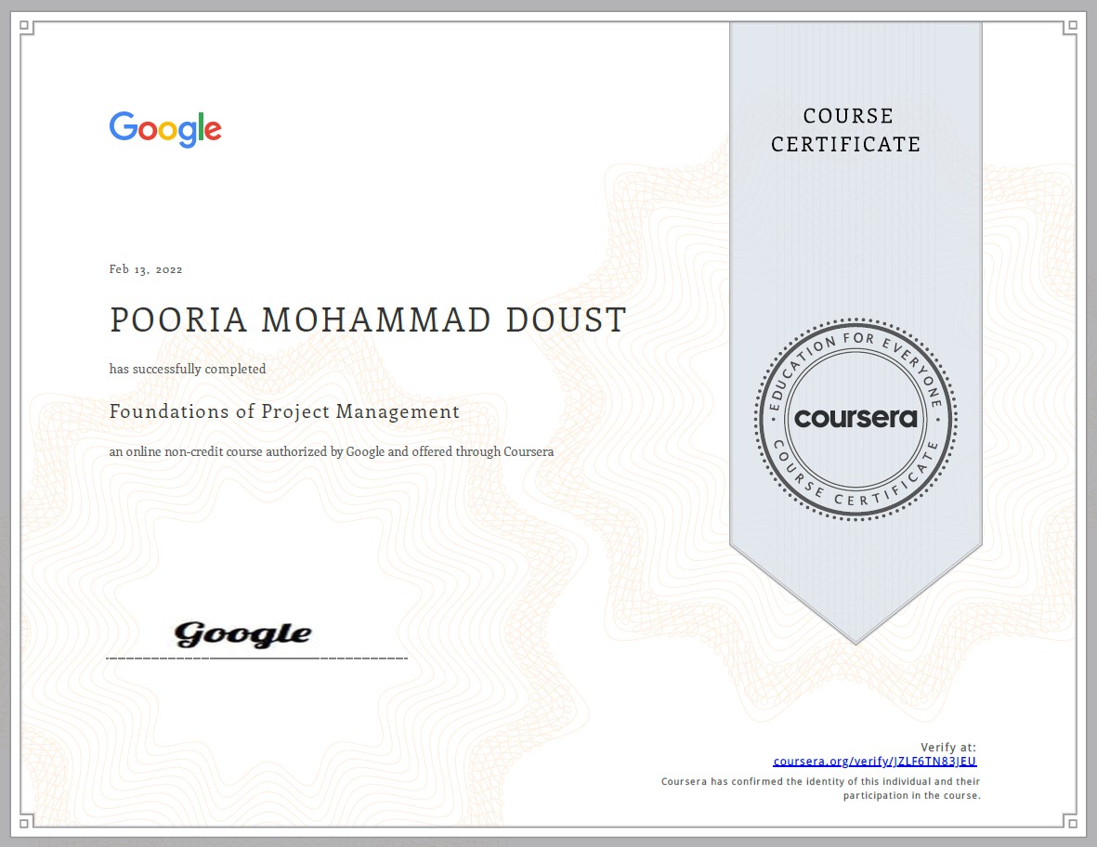Click the 'has successfully completed' text
Image resolution: width=1097 pixels, height=847 pixels.
(187, 369)
